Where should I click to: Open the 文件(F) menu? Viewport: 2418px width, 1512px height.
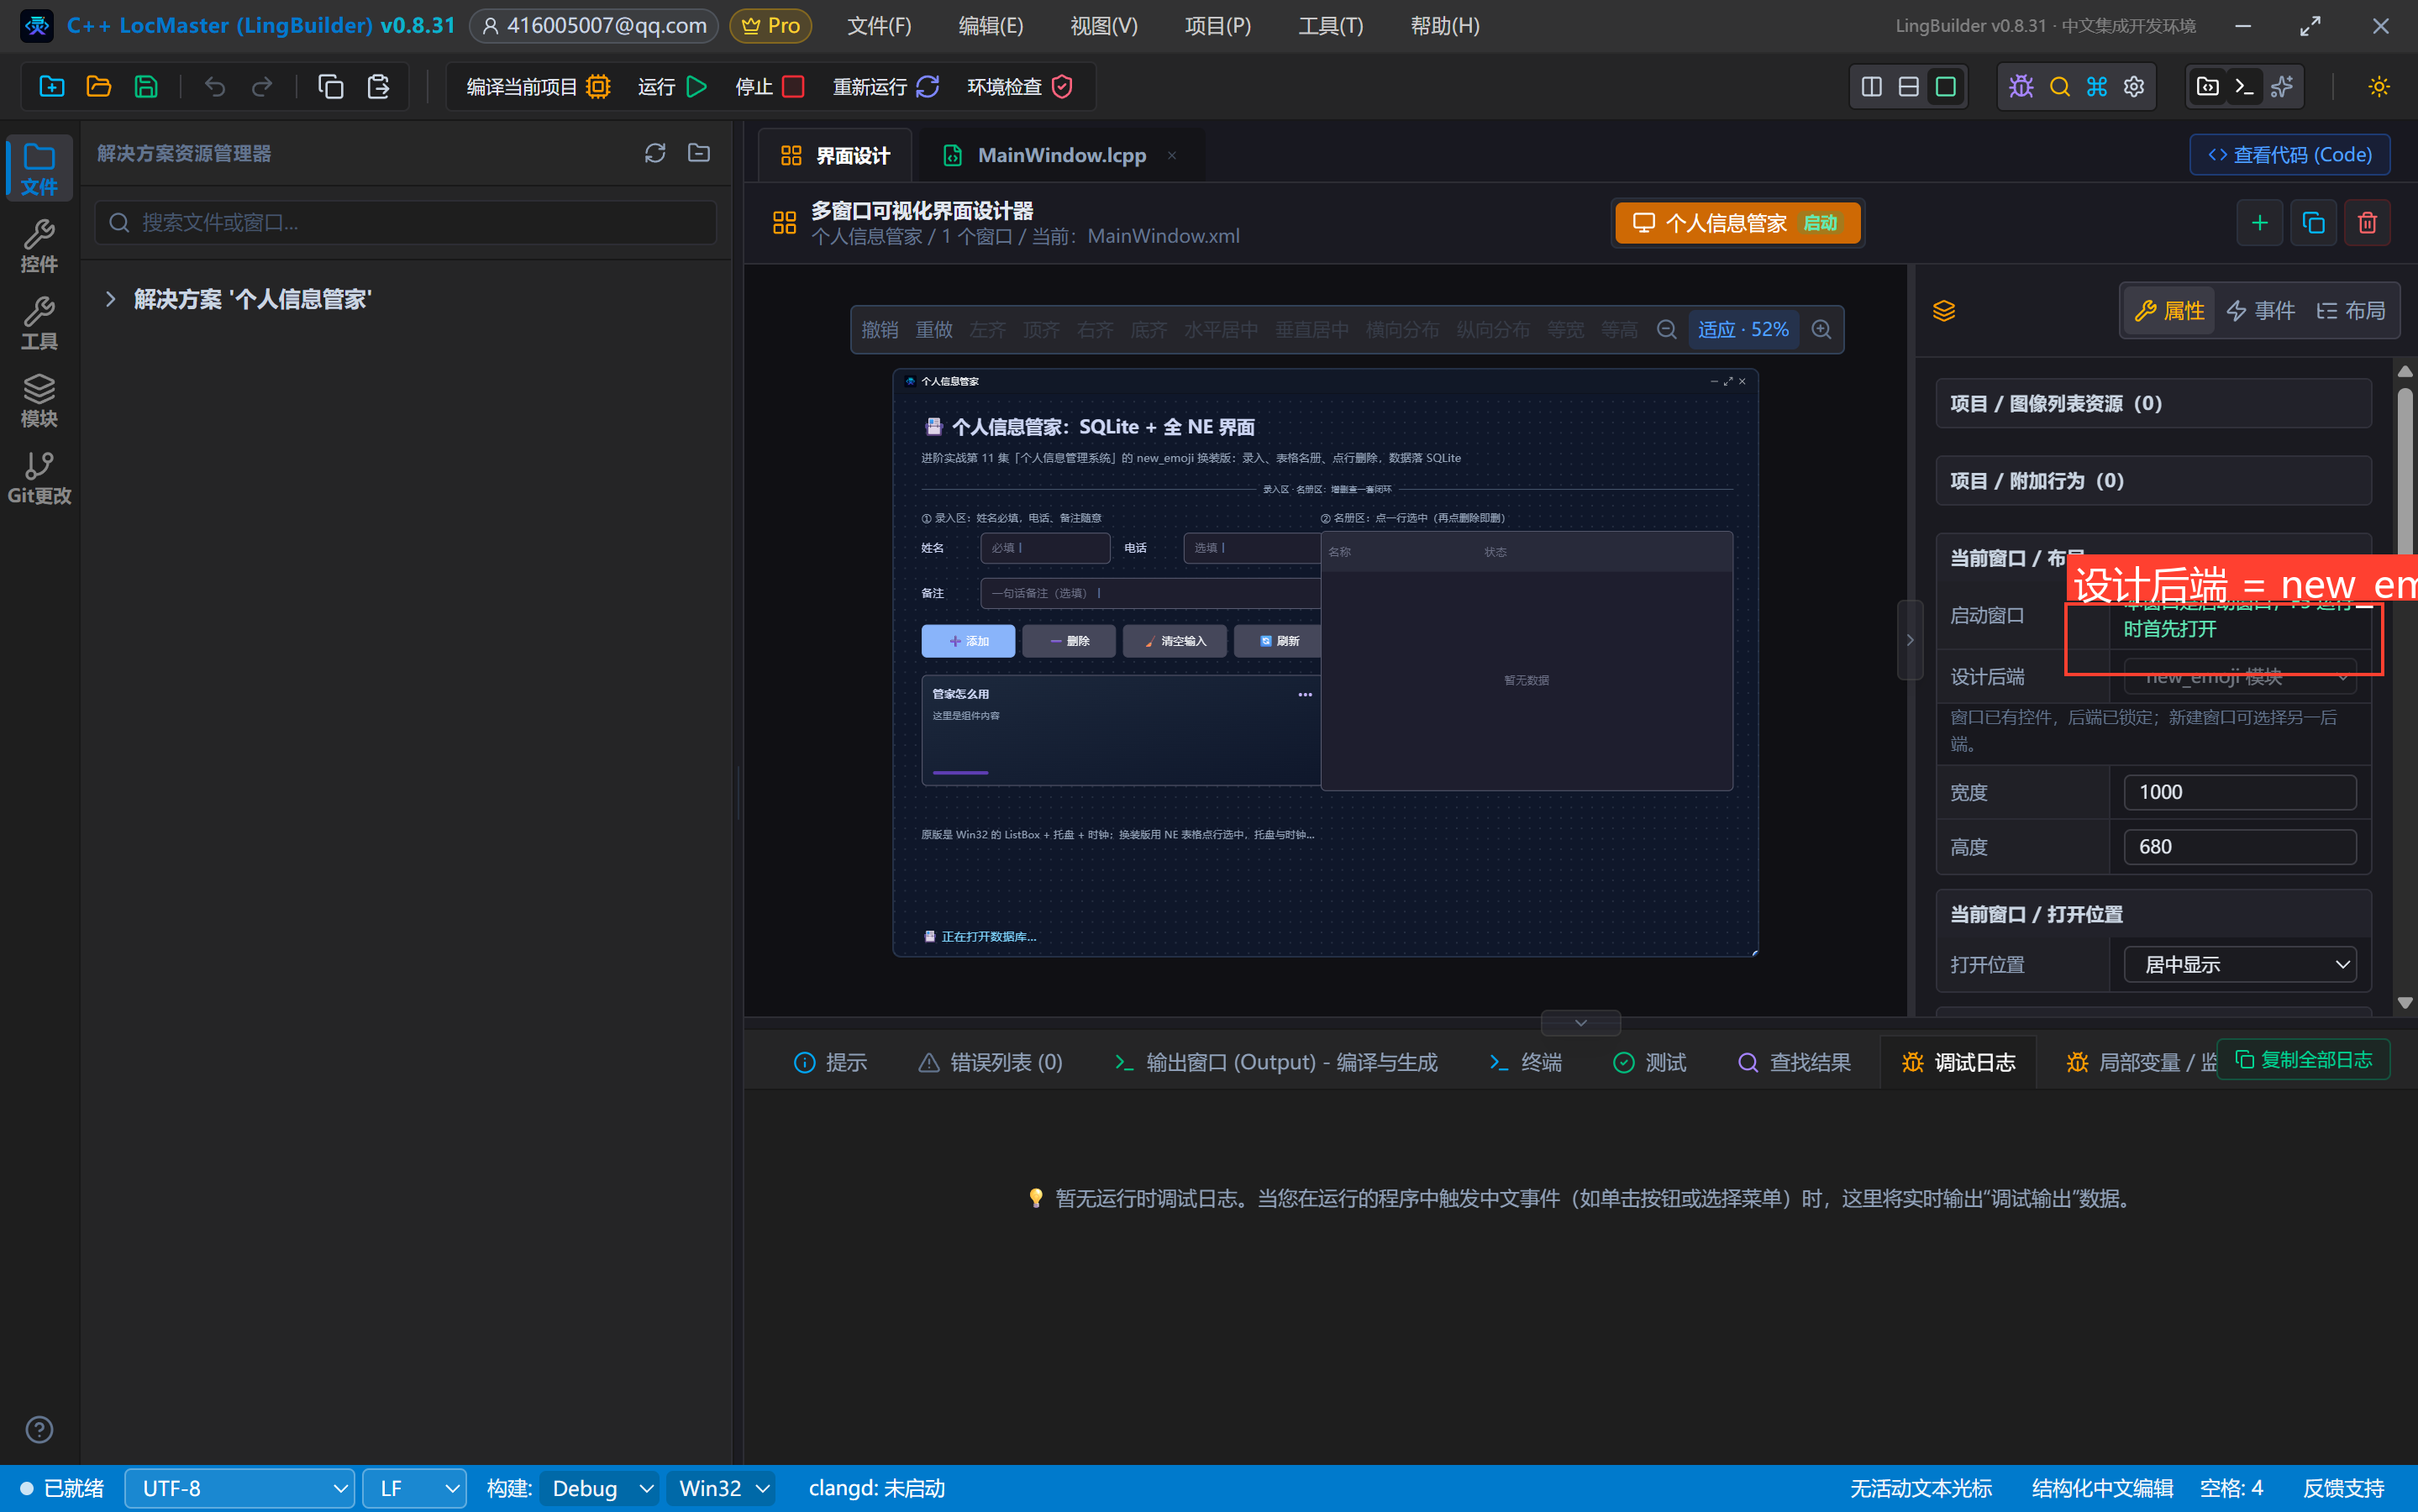pyautogui.click(x=879, y=26)
